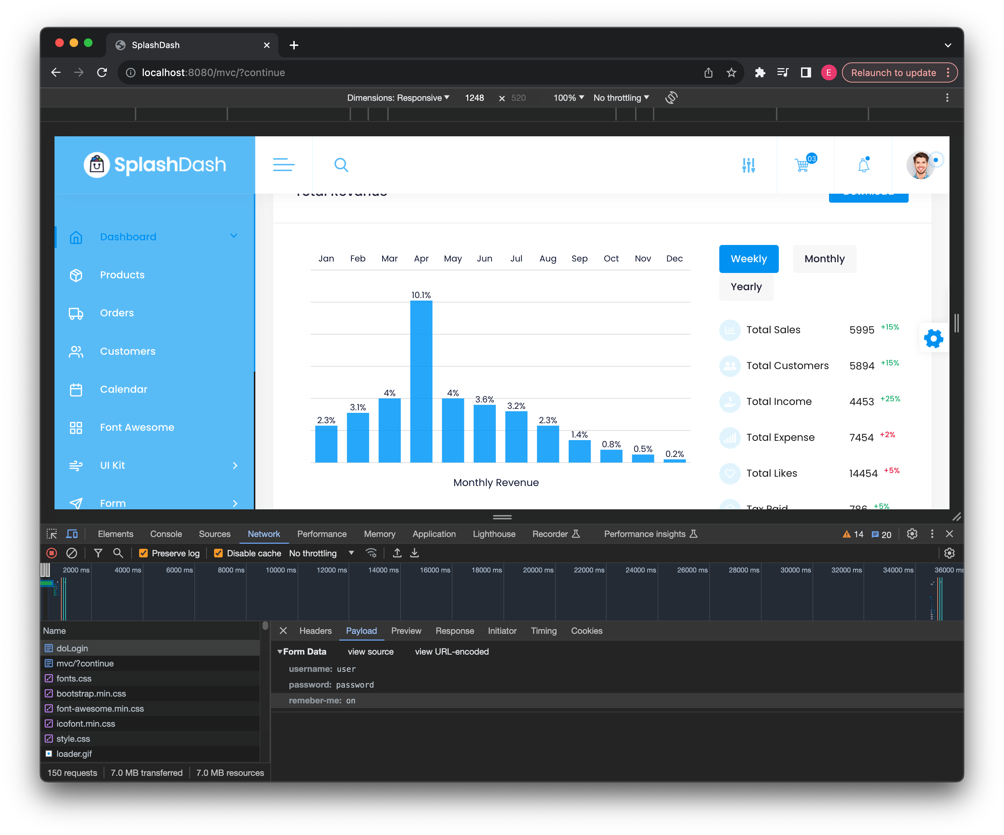Open the Cookies tab
The image size is (1004, 835).
click(587, 631)
